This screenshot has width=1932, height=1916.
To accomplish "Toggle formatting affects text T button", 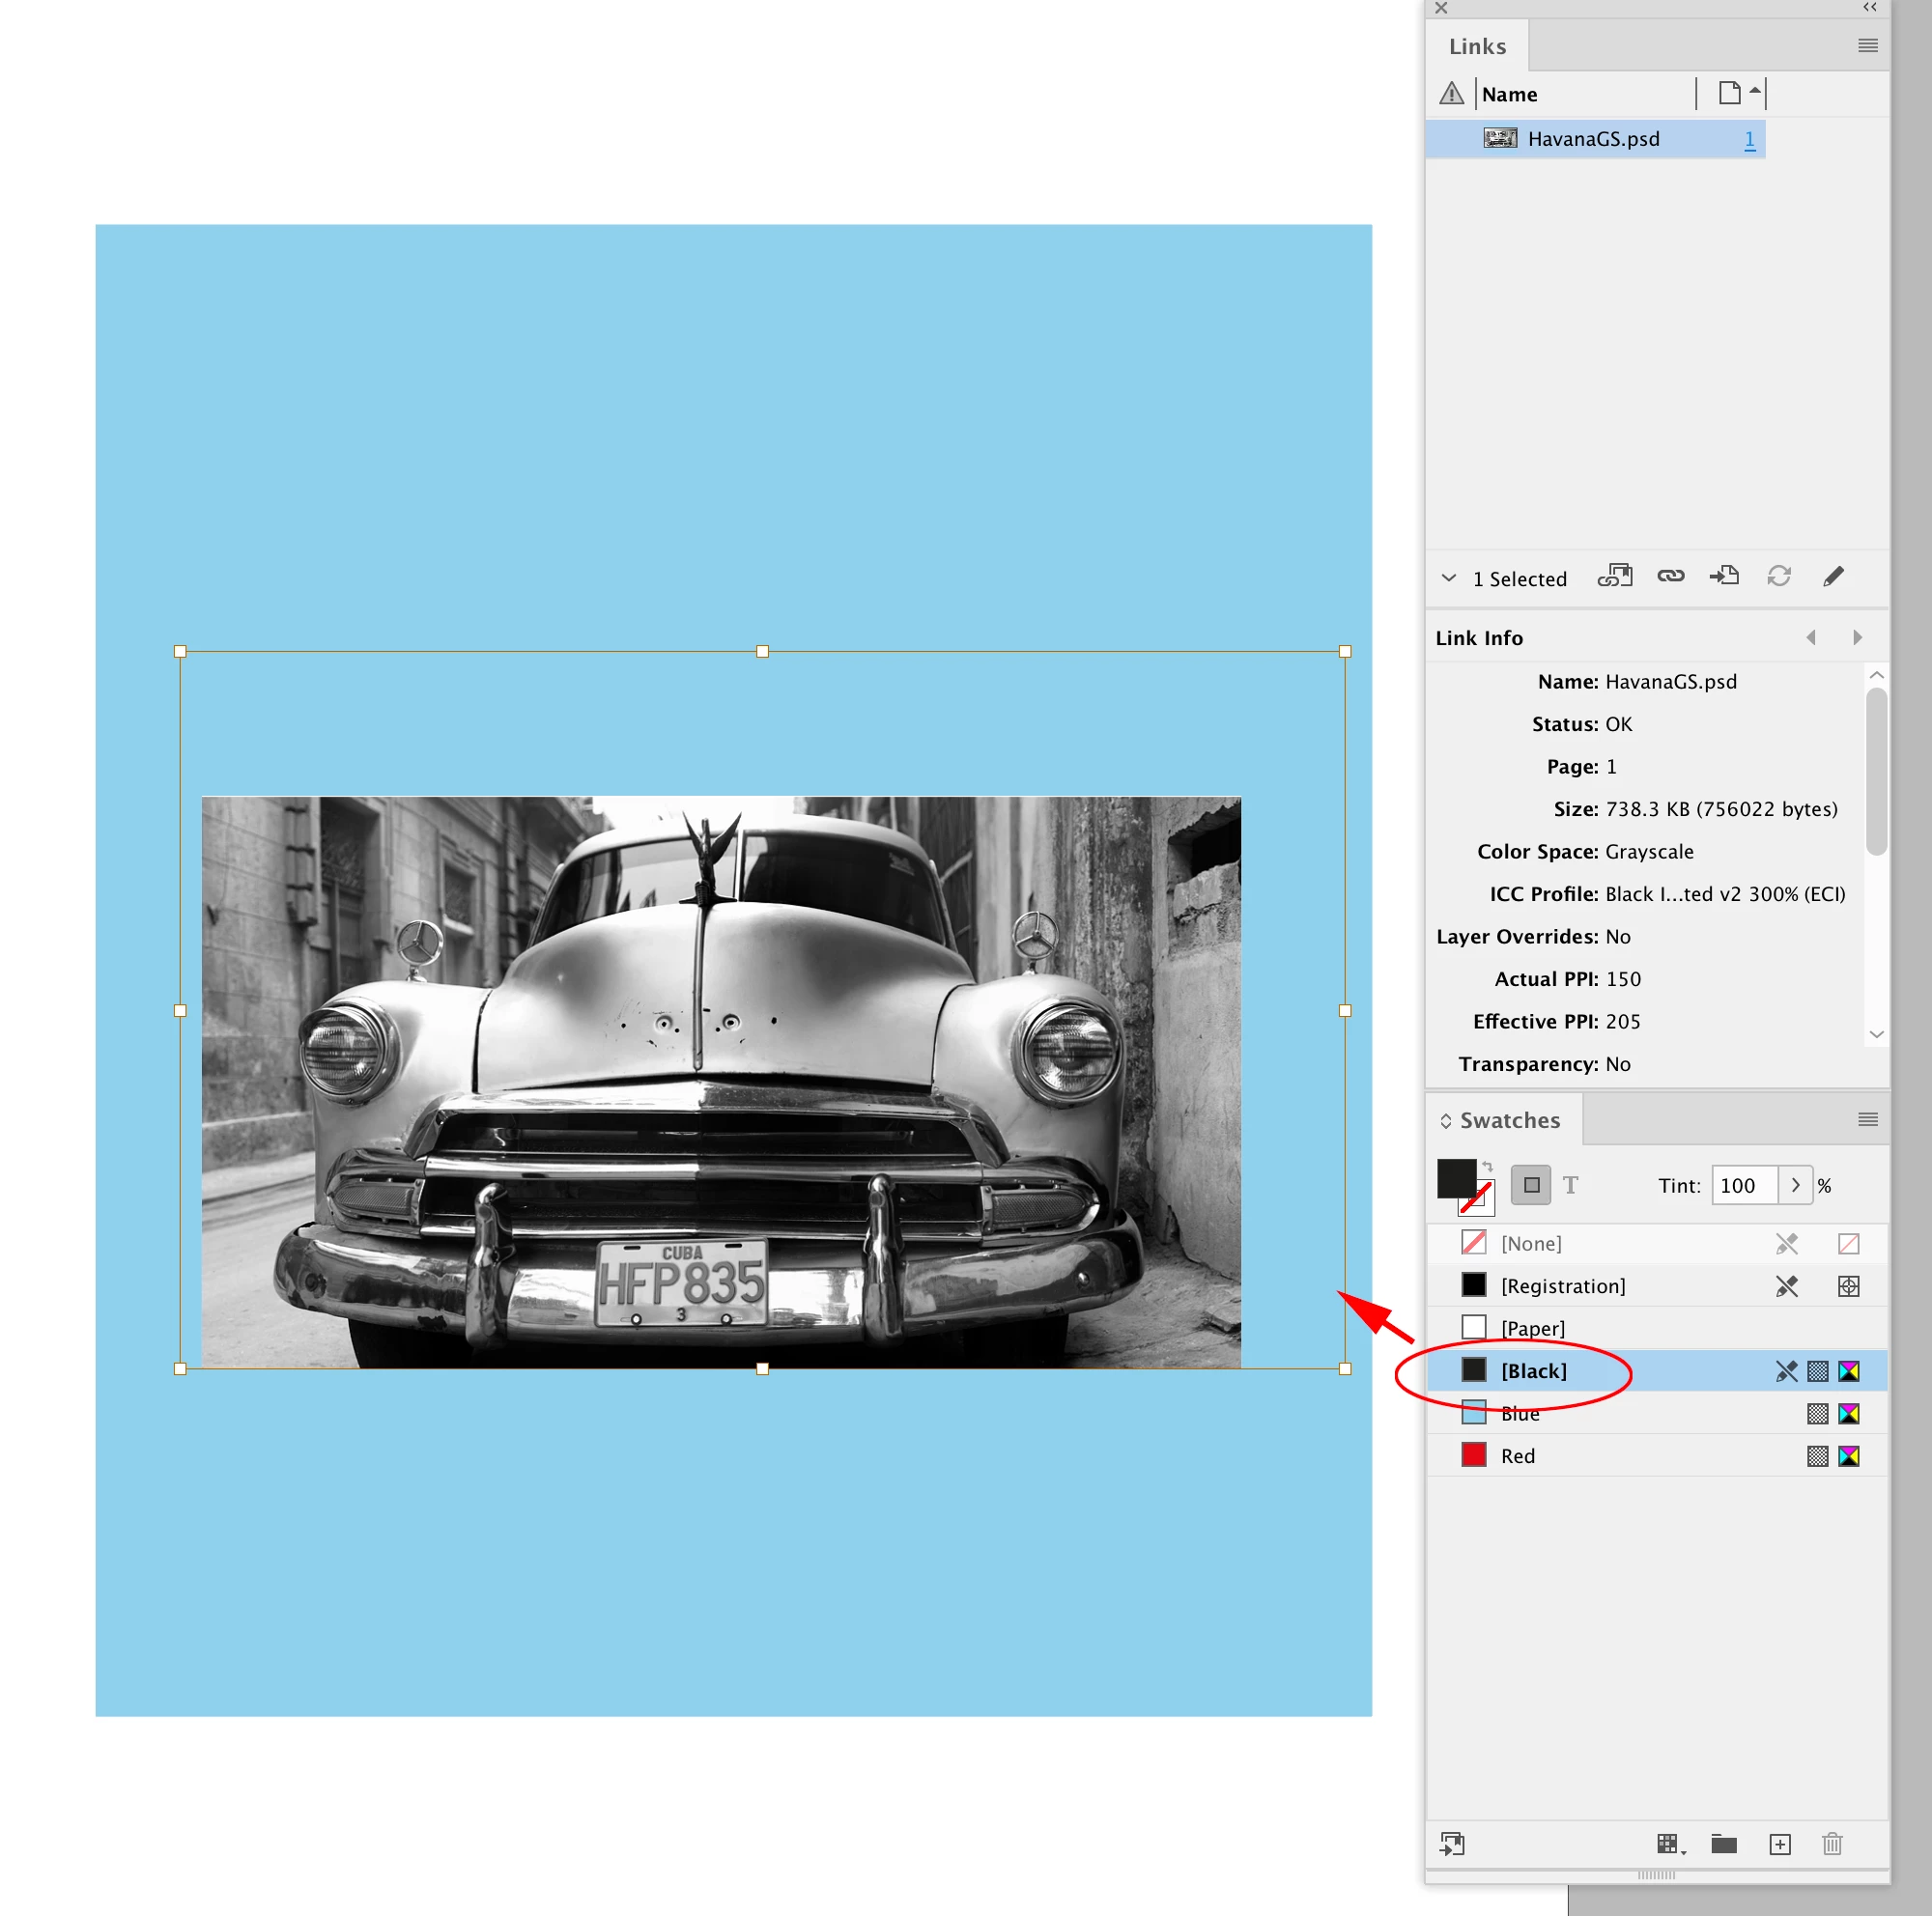I will (1570, 1185).
